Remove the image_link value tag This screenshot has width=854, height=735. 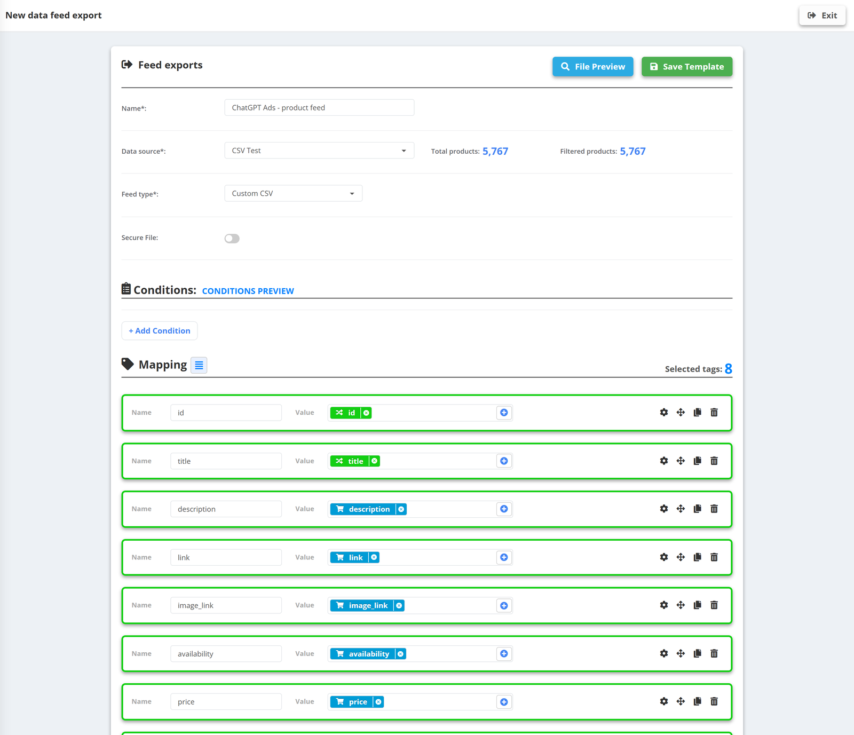click(399, 605)
